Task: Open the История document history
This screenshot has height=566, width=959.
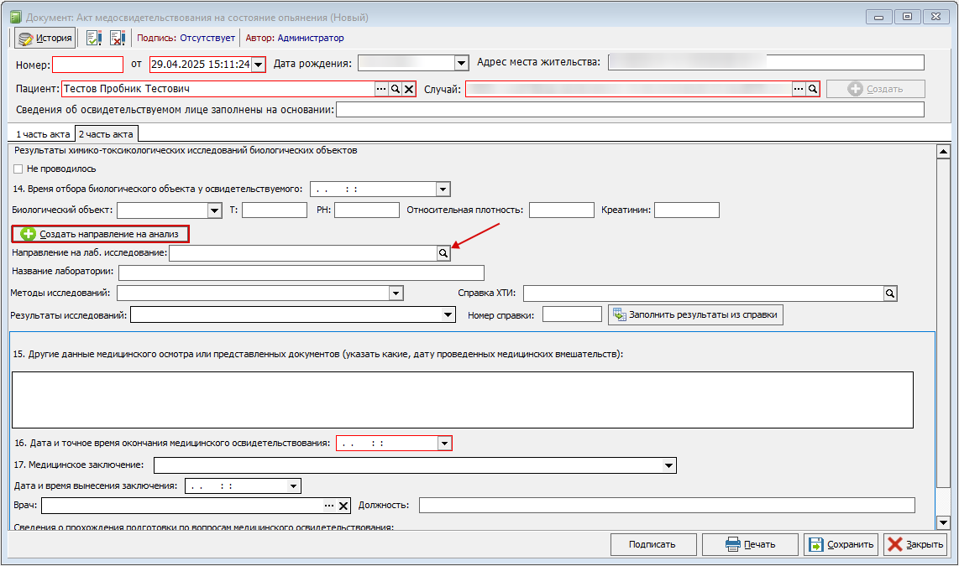Action: [45, 38]
